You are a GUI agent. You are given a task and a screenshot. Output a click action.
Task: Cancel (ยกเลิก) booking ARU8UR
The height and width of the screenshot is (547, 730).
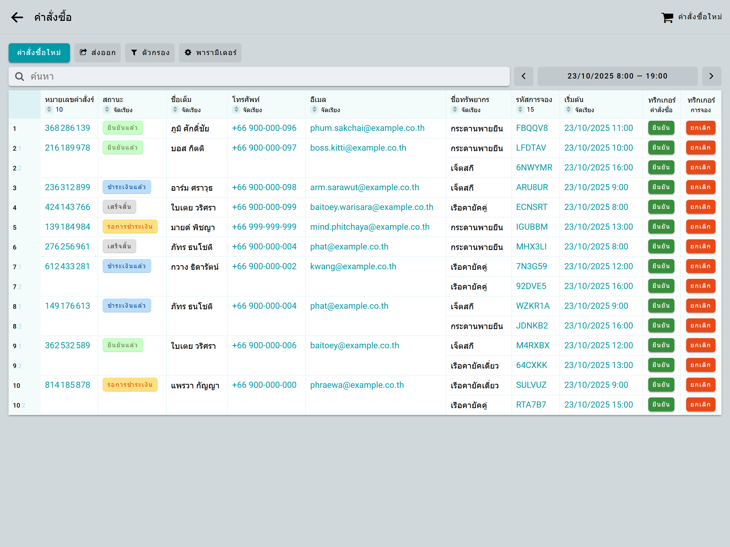tap(700, 187)
